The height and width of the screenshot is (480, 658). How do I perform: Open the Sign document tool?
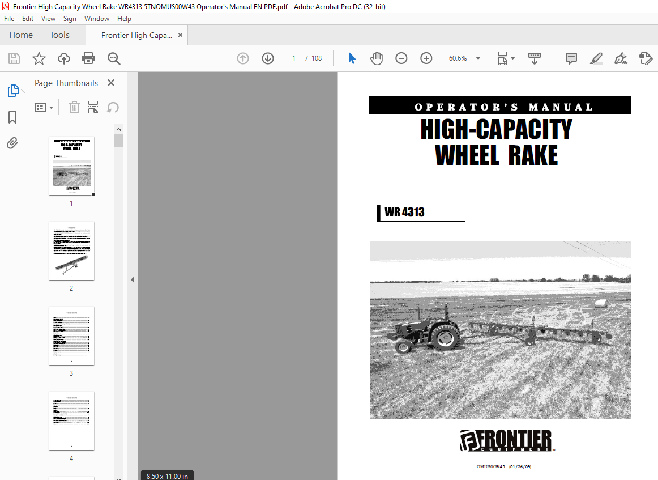pos(621,58)
